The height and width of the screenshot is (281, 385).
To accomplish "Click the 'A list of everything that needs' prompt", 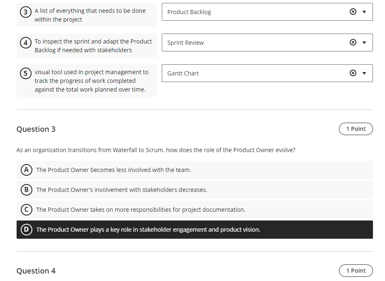I will coord(87,15).
